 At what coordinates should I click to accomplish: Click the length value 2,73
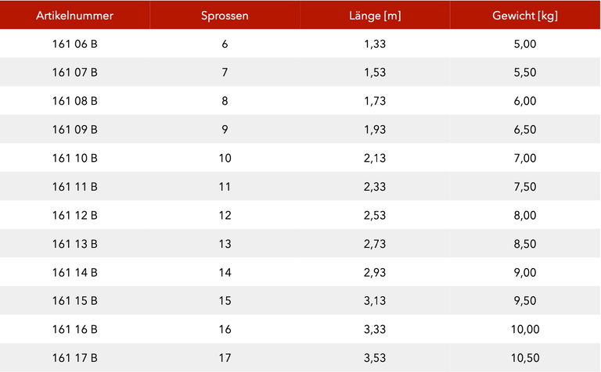click(x=375, y=244)
